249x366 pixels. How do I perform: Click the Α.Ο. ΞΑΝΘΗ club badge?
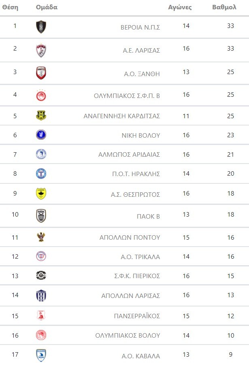pyautogui.click(x=41, y=73)
